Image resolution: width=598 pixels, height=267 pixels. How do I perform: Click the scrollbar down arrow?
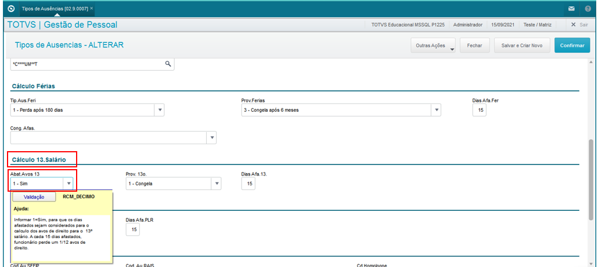click(592, 263)
